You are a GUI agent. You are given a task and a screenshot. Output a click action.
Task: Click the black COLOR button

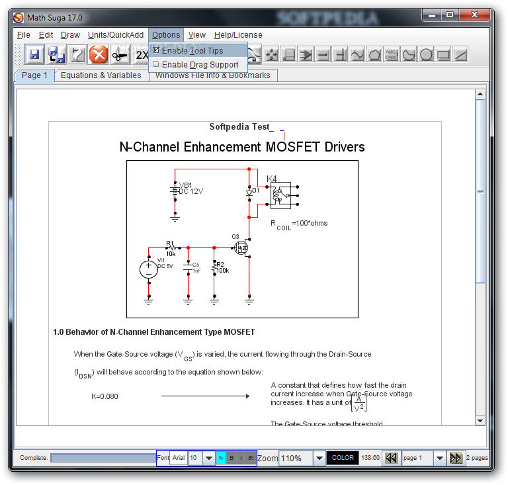(343, 458)
